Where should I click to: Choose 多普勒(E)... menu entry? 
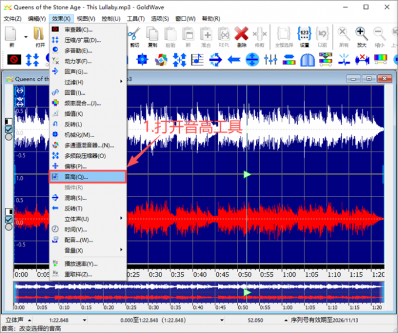[x=88, y=51]
